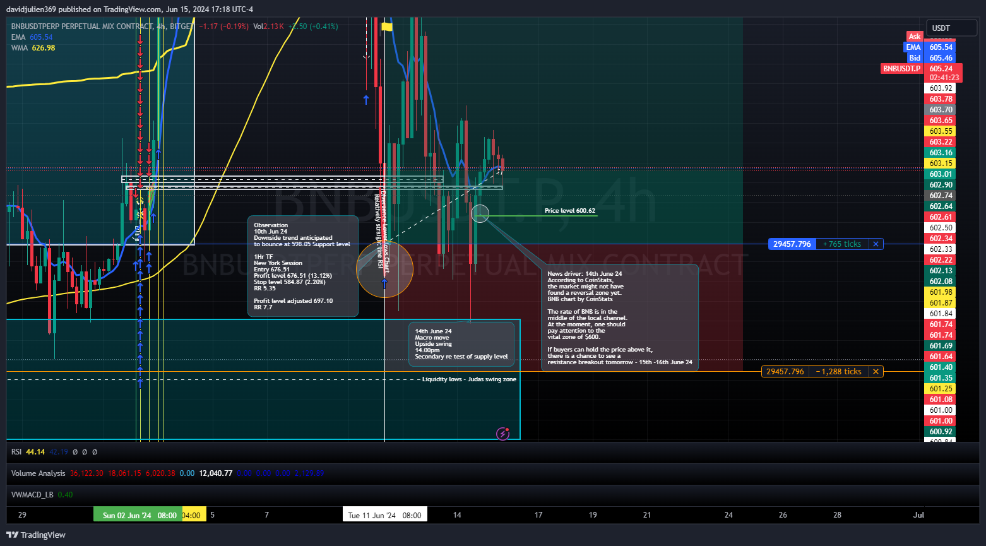The image size is (986, 546).
Task: Click the Jul label on time axis
Action: [x=918, y=515]
